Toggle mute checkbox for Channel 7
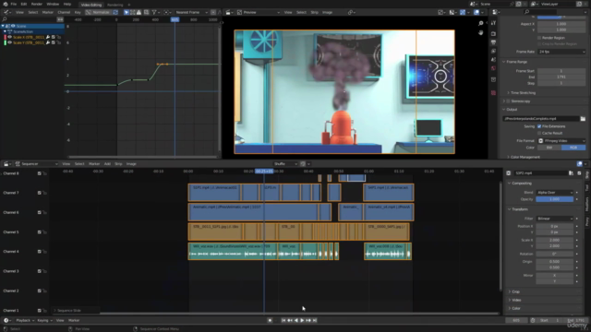 39,193
